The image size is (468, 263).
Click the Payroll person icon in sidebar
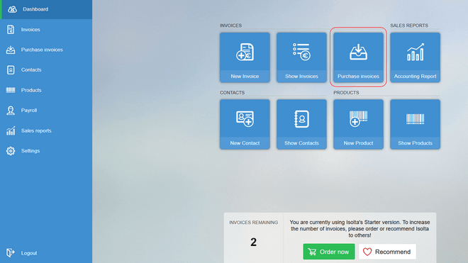click(x=11, y=111)
